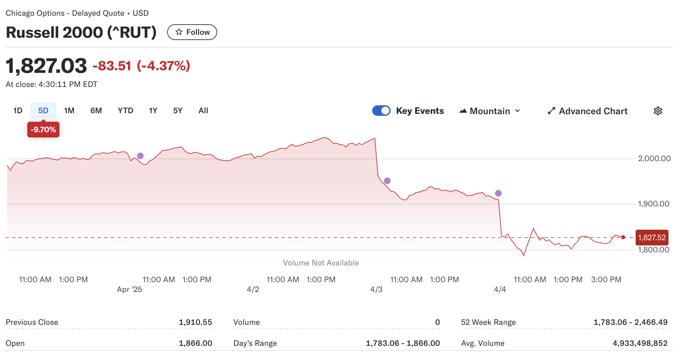Show the All time range
Viewport: 680px width, 357px height.
(203, 111)
